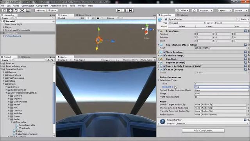Toggle 2D scene view mode
The image size is (250, 141).
[82, 18]
